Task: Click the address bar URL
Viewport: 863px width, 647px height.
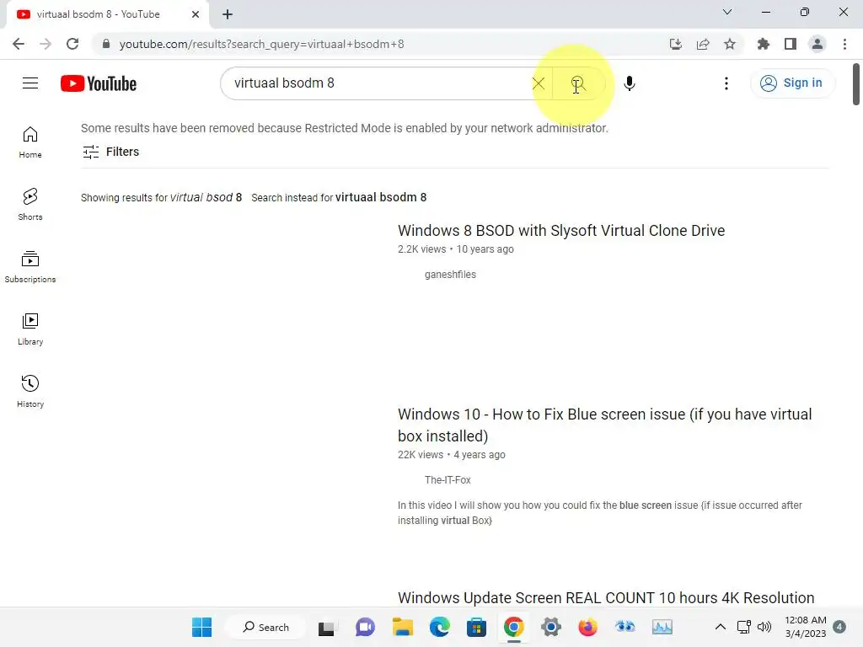Action: [261, 44]
